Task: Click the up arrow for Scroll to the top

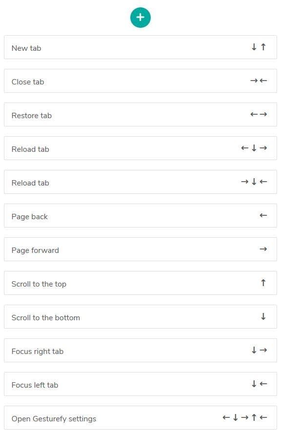Action: (263, 283)
